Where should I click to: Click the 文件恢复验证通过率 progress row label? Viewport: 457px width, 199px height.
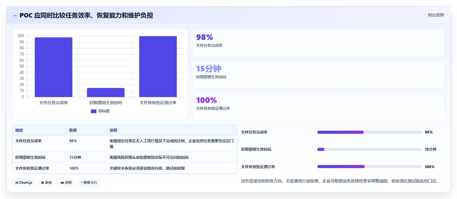click(258, 167)
